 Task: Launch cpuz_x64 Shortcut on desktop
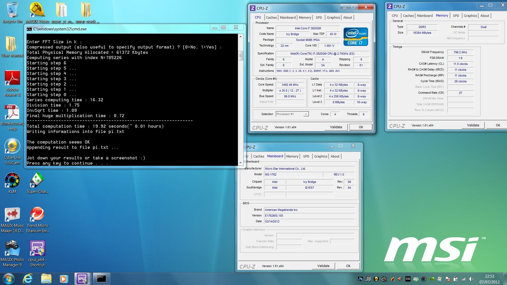[37, 254]
